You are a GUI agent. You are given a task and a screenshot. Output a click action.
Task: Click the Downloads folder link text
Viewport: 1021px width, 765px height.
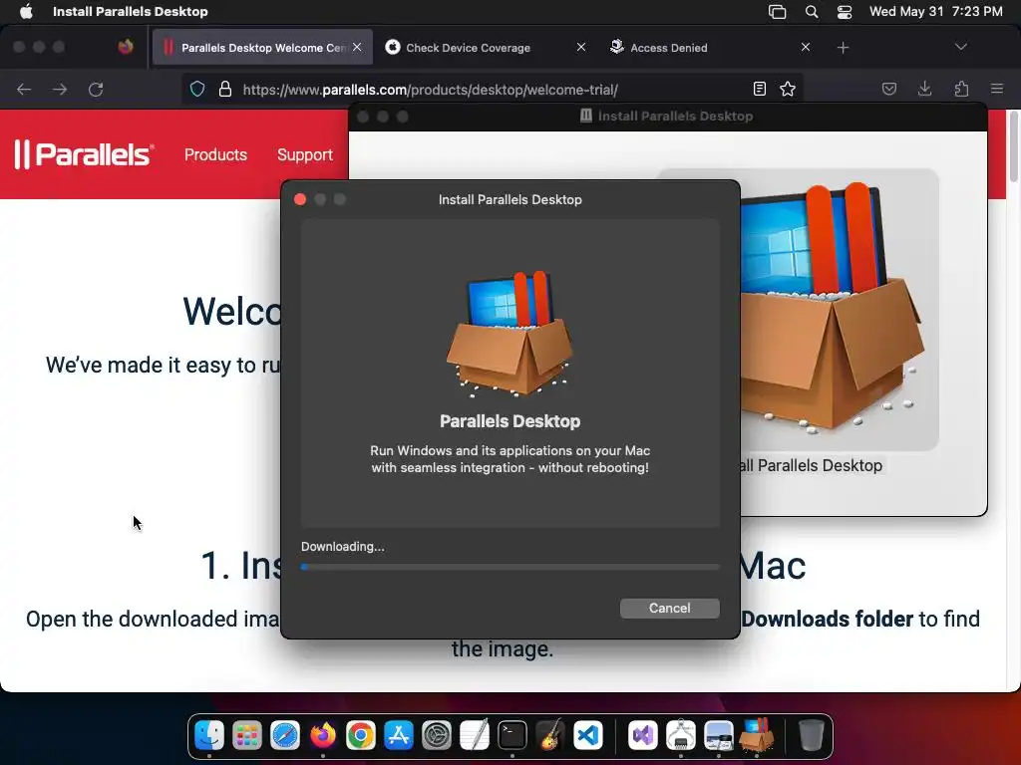click(x=827, y=619)
